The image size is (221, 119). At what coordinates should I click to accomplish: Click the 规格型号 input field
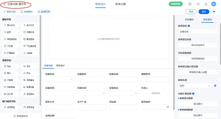(156, 79)
